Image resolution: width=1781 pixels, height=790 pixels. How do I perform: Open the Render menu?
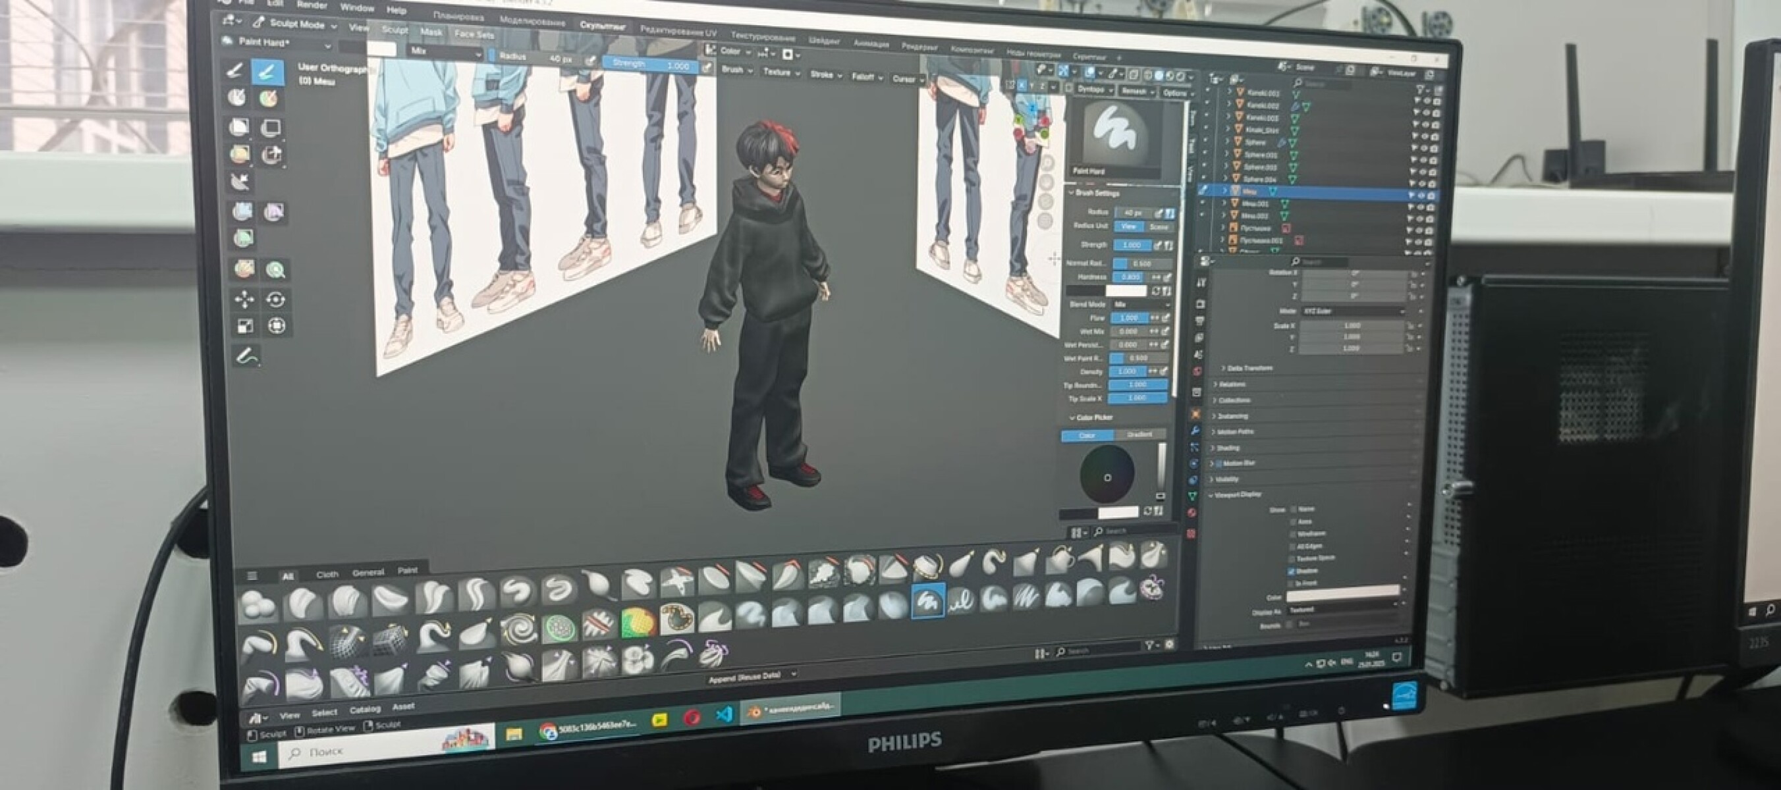[312, 5]
